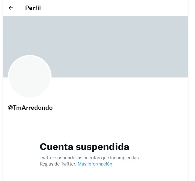Click the @TmArredondo username
This screenshot has width=195, height=181.
(30, 108)
